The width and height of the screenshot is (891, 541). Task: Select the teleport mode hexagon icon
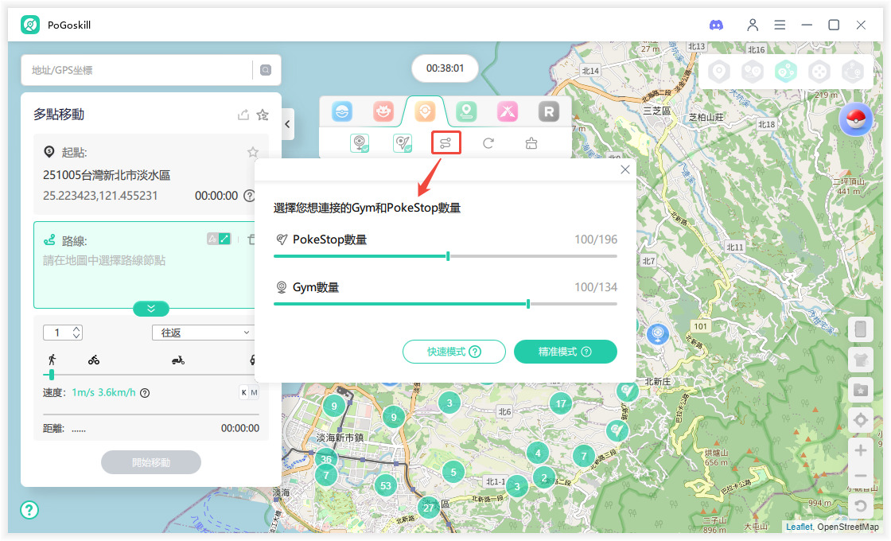coord(719,72)
